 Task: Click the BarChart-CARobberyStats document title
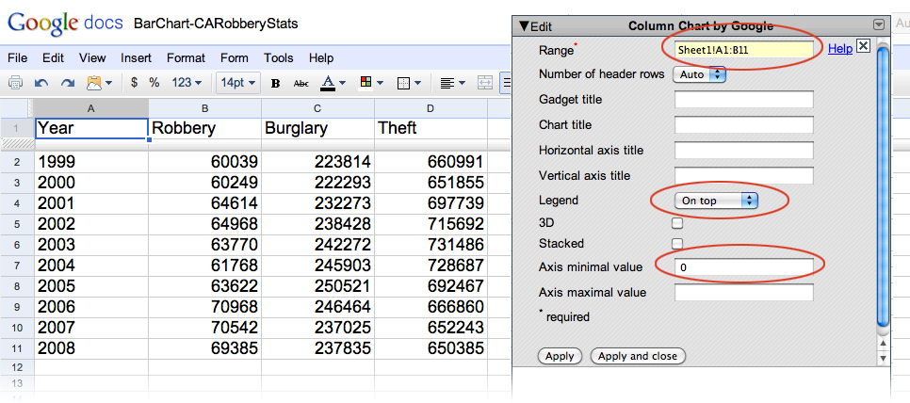tap(216, 24)
